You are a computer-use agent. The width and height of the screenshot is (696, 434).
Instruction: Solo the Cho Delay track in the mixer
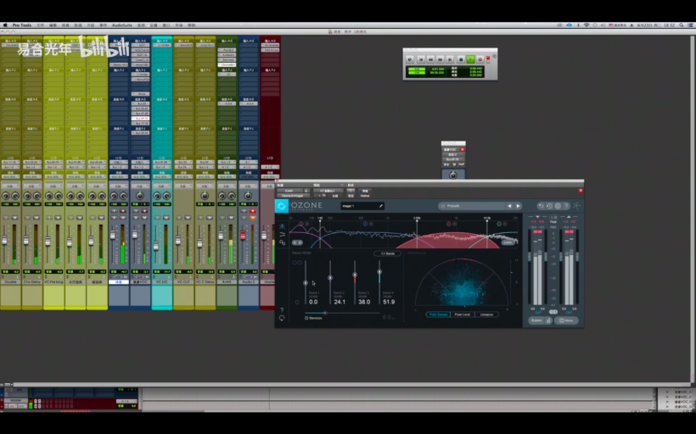coord(27,218)
